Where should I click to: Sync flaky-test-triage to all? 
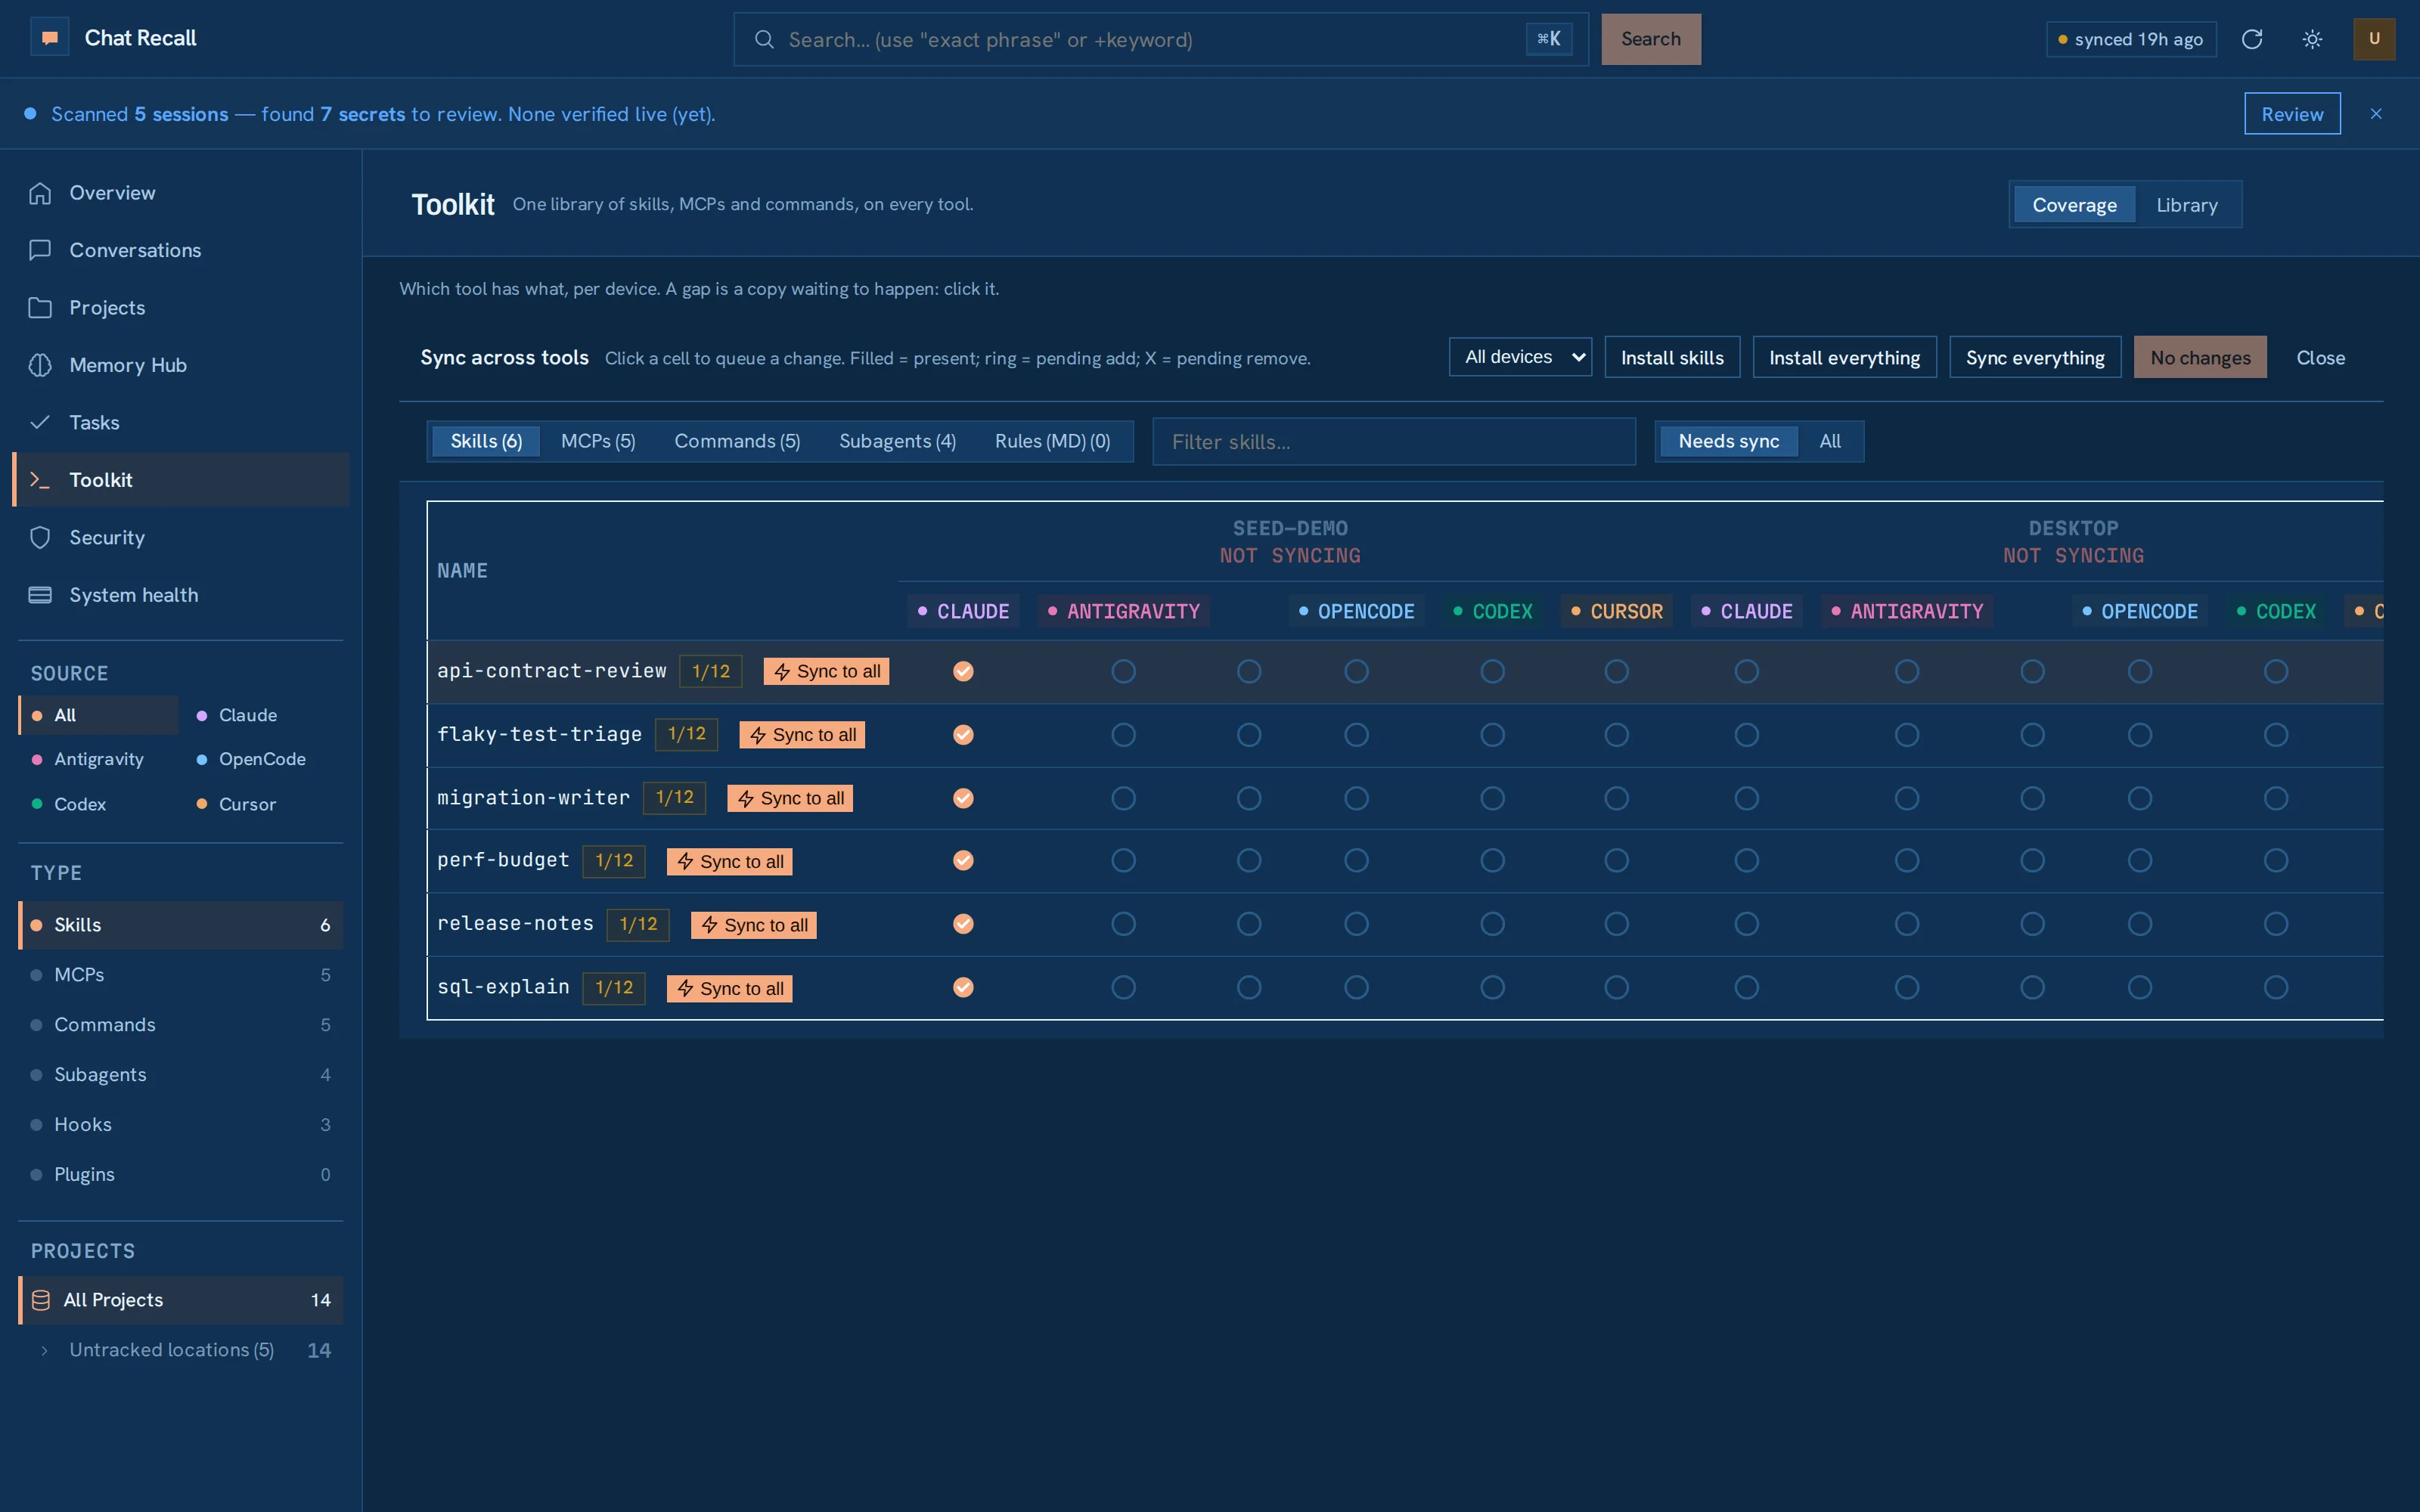click(802, 735)
